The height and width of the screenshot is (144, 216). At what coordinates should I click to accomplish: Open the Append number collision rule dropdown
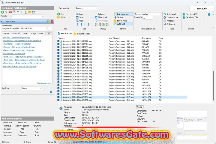[x=148, y=14]
